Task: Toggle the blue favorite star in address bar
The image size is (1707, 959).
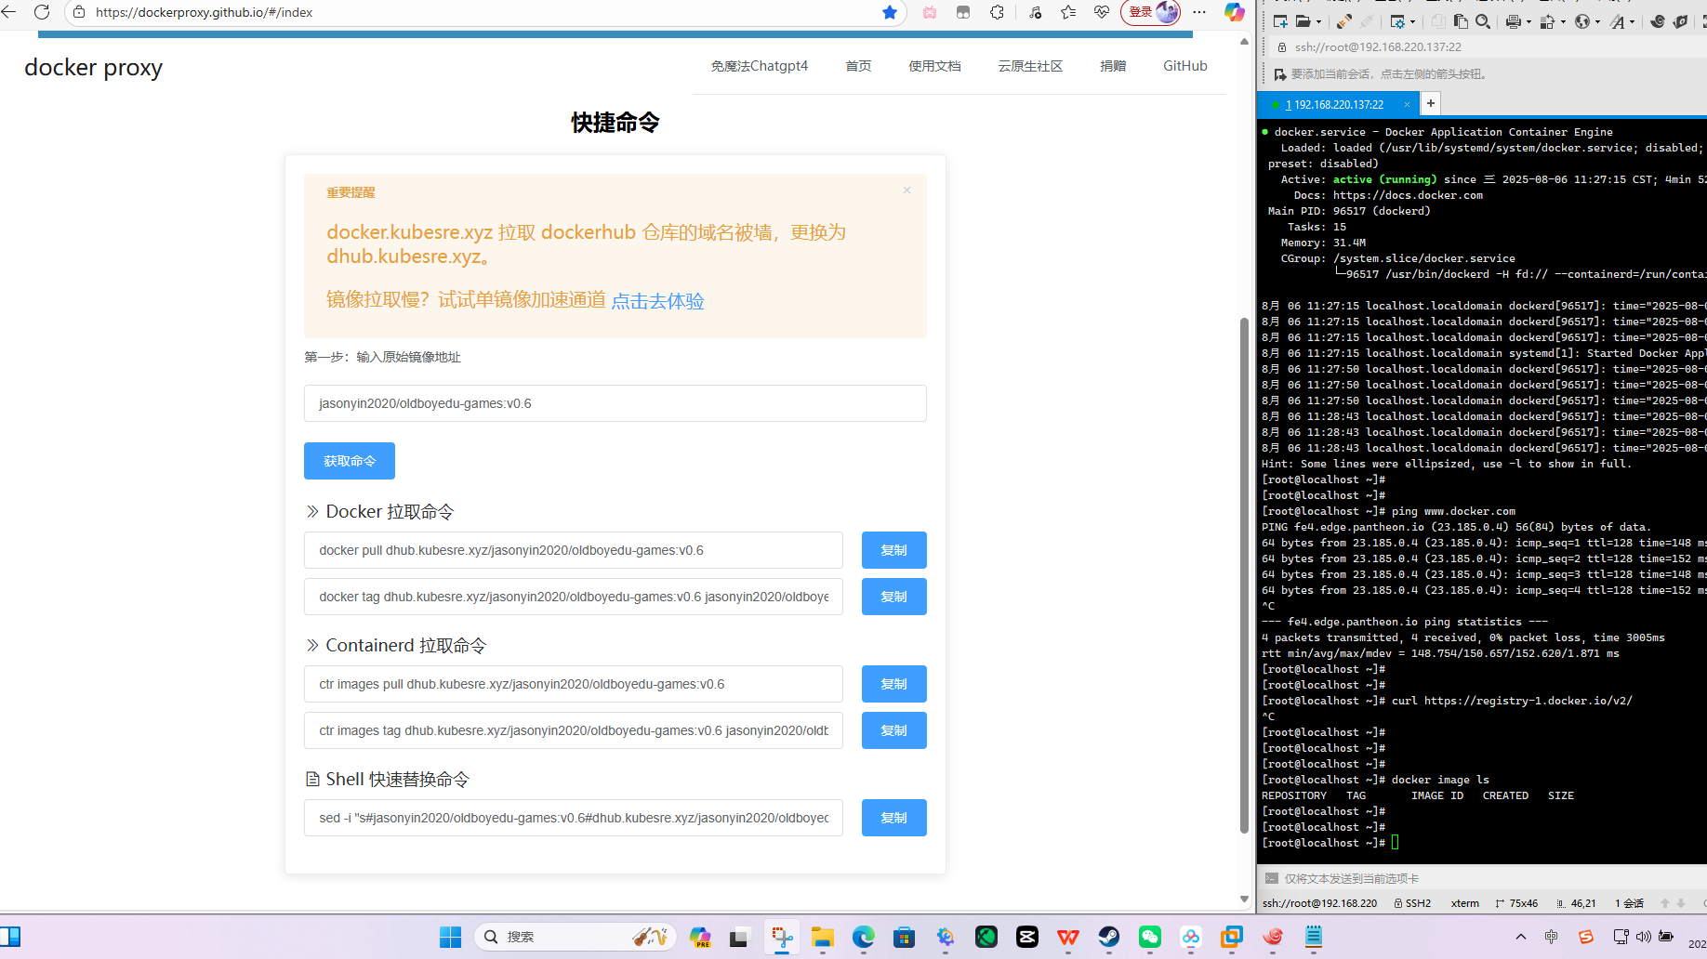Action: click(890, 12)
